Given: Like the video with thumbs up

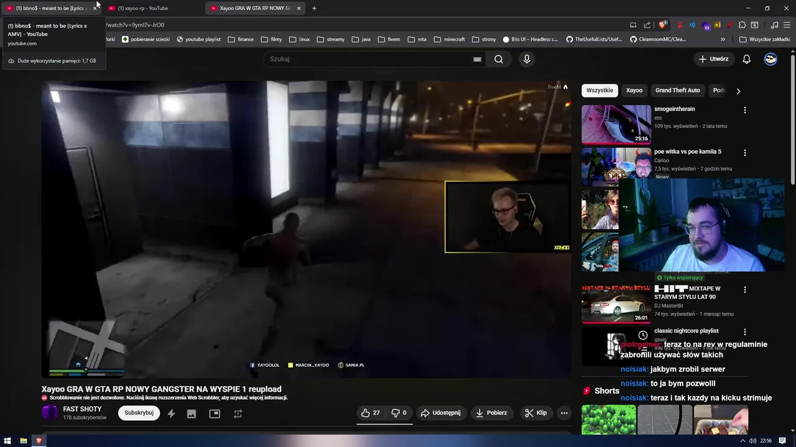Looking at the screenshot, I should pyautogui.click(x=371, y=413).
